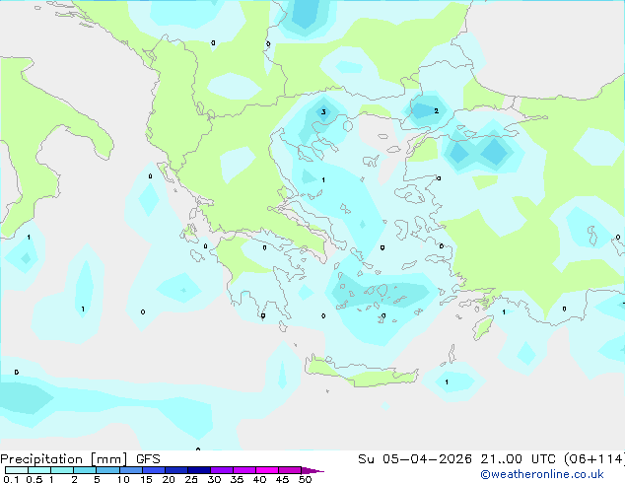Screen dimensions: 625x483
Task: Select the 2–5 mm legend color box
Action: (x=85, y=470)
